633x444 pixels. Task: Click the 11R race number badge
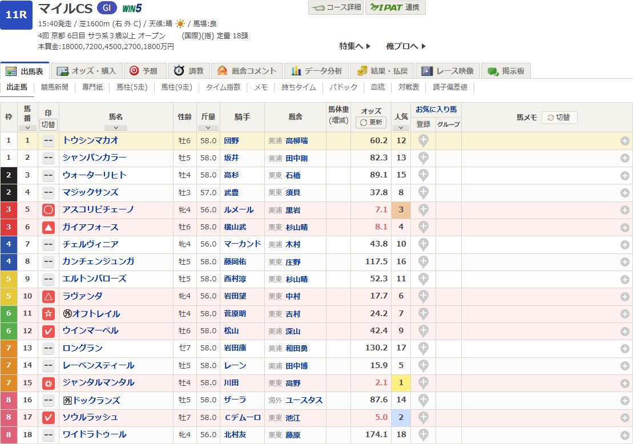pyautogui.click(x=15, y=15)
